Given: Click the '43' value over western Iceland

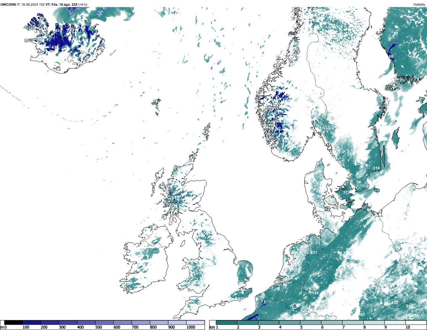Looking at the screenshot, I should click(x=54, y=48).
